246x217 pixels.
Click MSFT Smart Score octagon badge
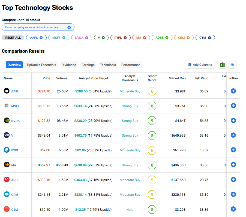(x=152, y=106)
